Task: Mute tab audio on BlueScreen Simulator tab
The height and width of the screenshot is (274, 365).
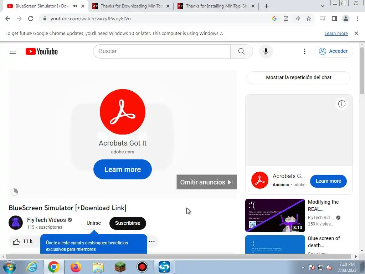Action: click(x=75, y=6)
